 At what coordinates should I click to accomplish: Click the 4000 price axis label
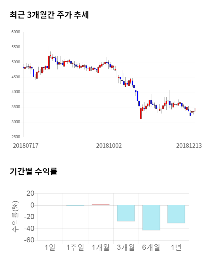pyautogui.click(x=16, y=92)
